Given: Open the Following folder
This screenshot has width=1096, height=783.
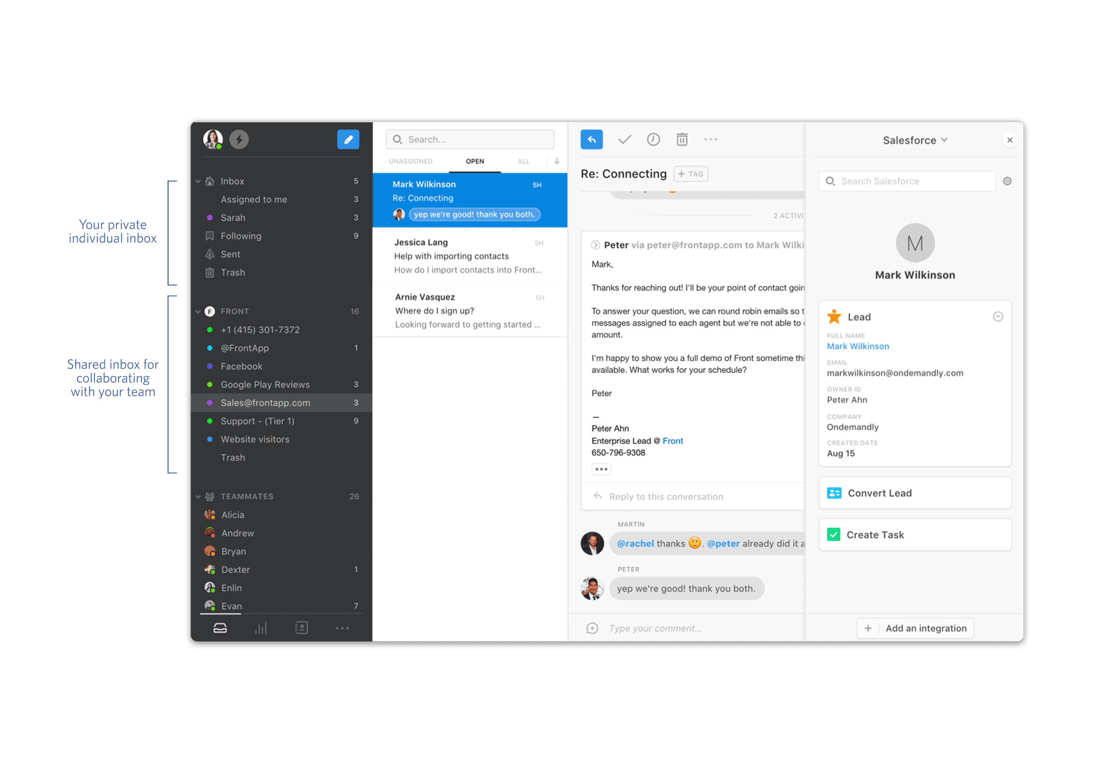Looking at the screenshot, I should [x=282, y=236].
